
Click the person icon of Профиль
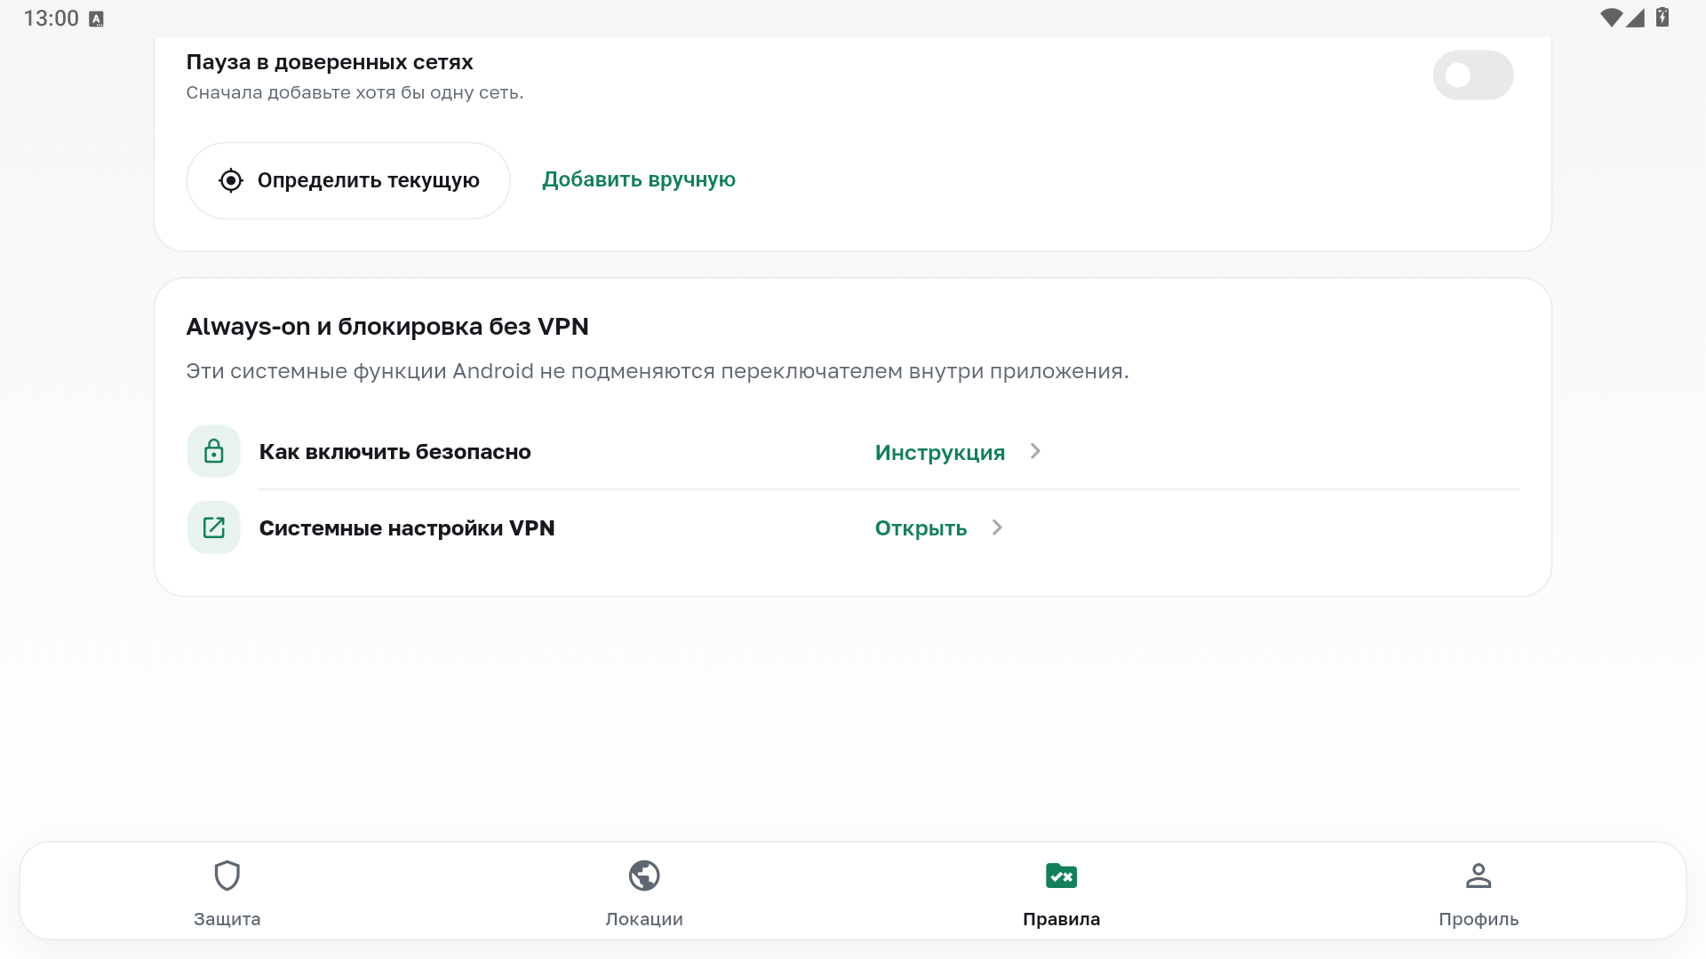pos(1479,876)
